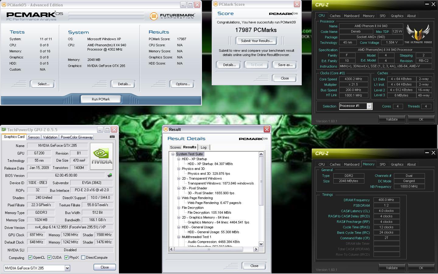Screen dimensions: 438x274
Task: Toggle the CUDA checkbox
Action: pos(49,258)
